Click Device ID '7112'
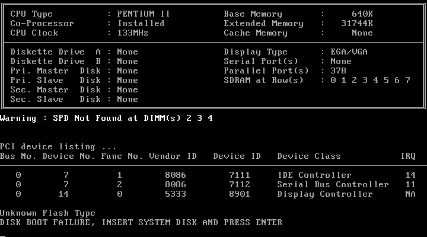Screen dimensions: 427x237 pos(240,184)
